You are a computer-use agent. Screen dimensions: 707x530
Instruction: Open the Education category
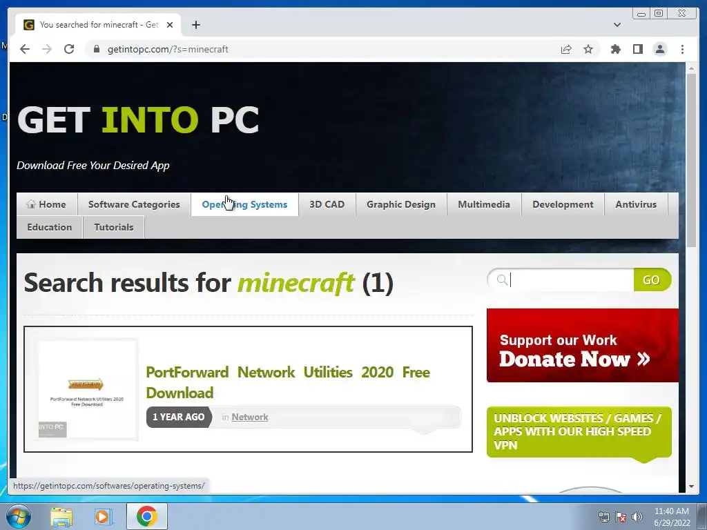[50, 227]
